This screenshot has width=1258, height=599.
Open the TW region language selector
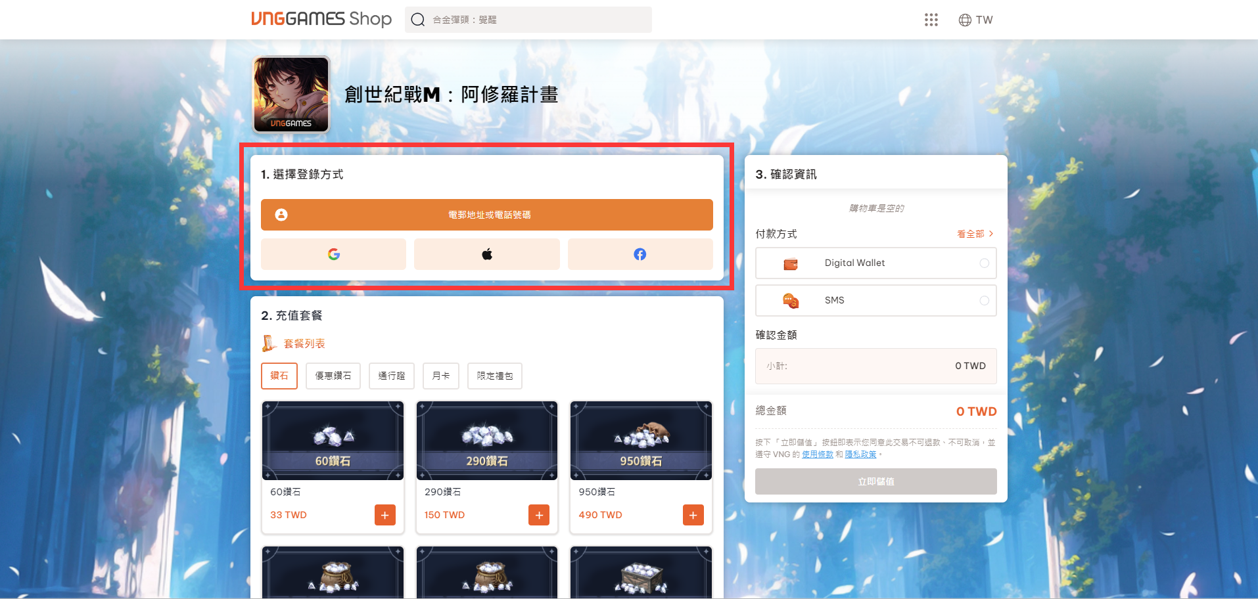(x=975, y=20)
